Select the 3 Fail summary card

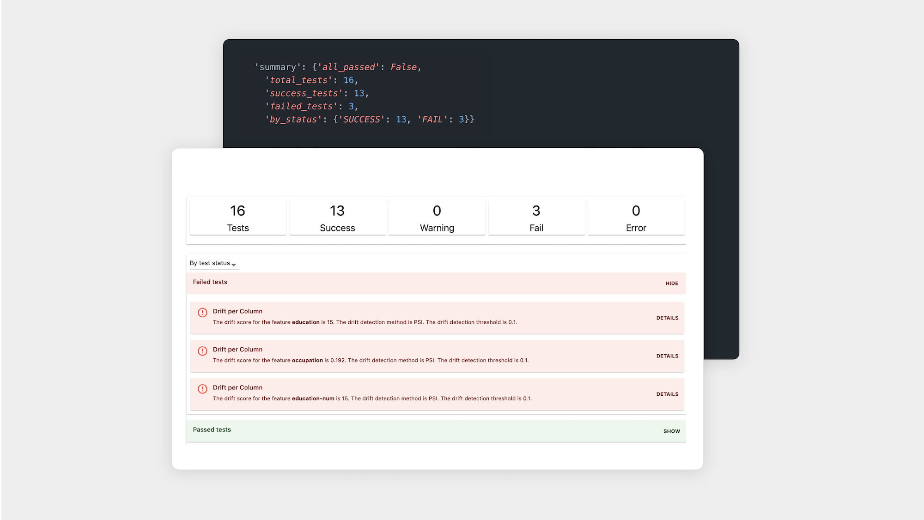[536, 218]
